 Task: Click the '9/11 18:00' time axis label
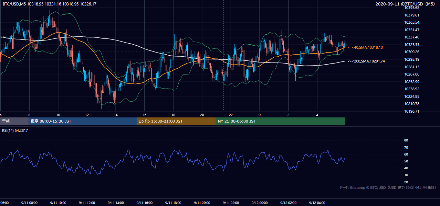pos(173,203)
